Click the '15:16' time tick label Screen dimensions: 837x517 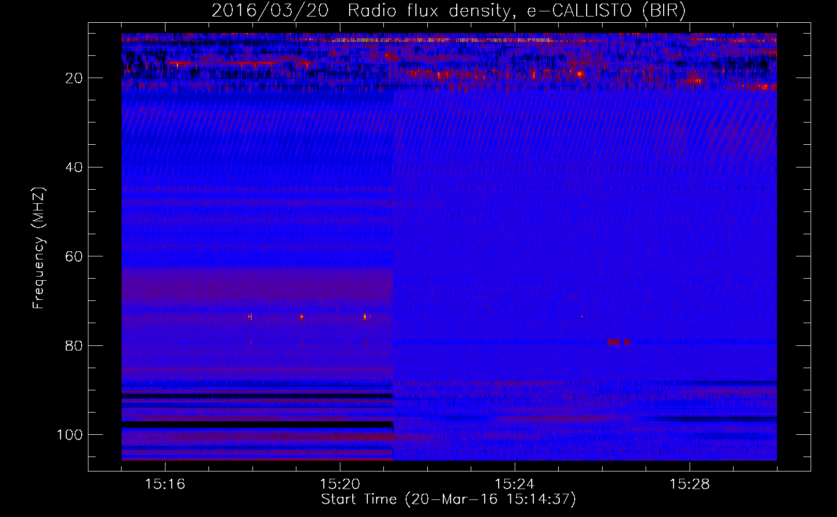point(165,484)
